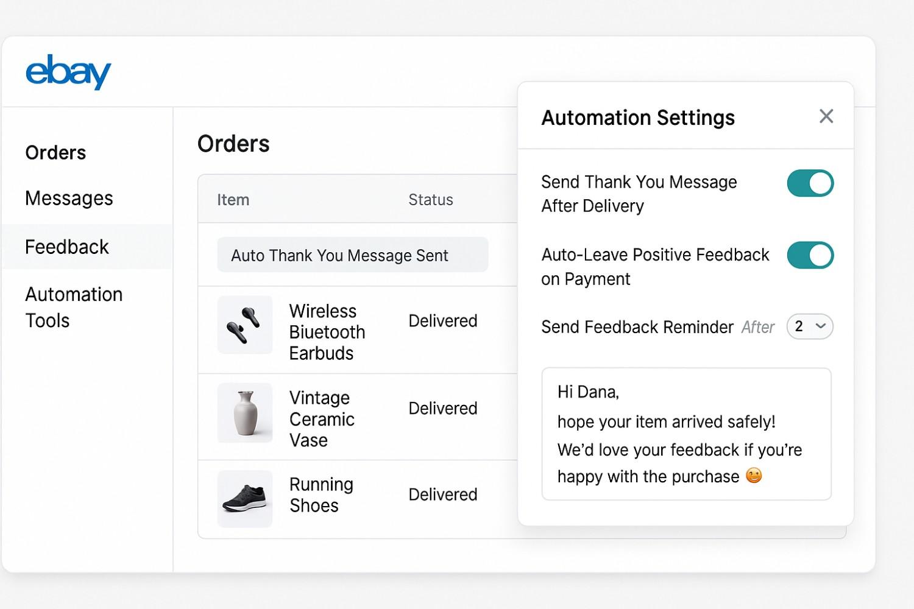914x609 pixels.
Task: Click the Status column header
Action: tap(430, 200)
